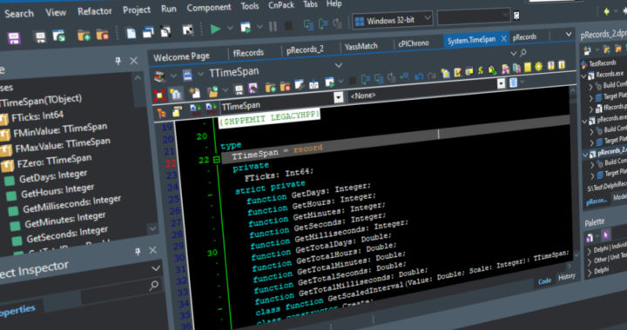Toggle the Object Inspector panel pin
Screen dimensions: 627x330
pyautogui.click(x=138, y=252)
